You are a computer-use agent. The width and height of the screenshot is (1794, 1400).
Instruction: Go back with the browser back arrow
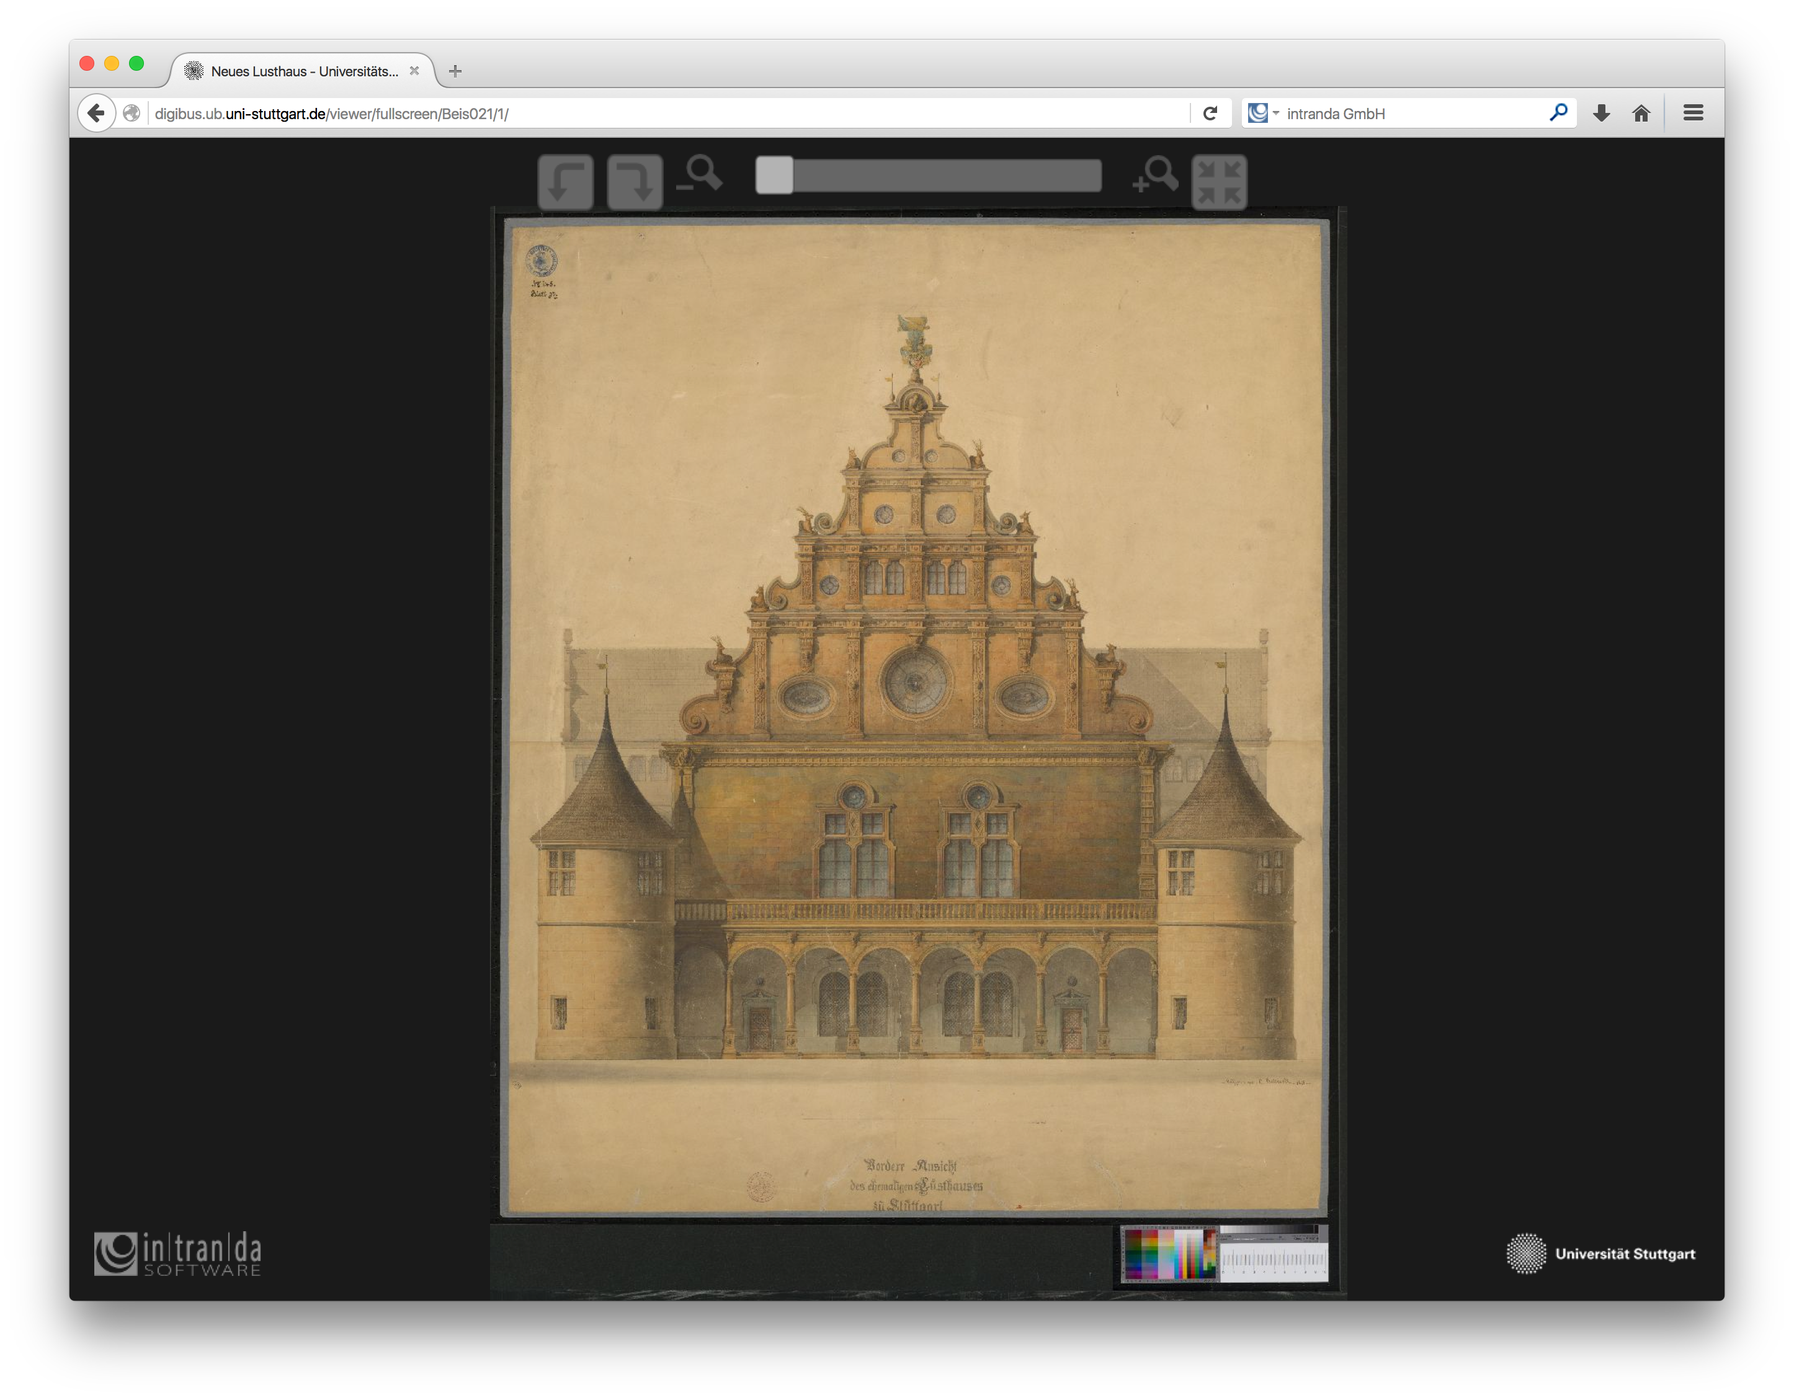(96, 114)
